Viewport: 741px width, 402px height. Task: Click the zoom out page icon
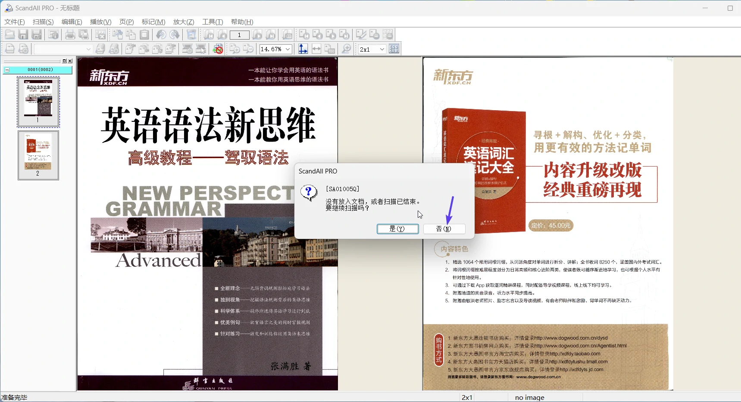[x=248, y=49]
